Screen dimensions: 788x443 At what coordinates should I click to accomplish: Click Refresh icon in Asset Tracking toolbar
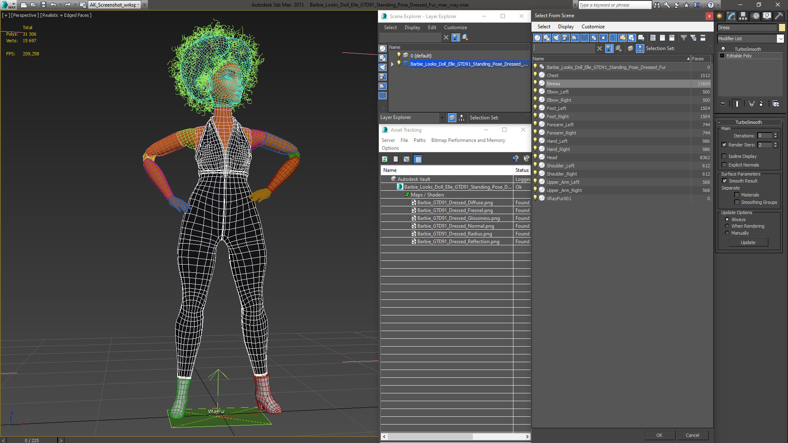point(385,159)
